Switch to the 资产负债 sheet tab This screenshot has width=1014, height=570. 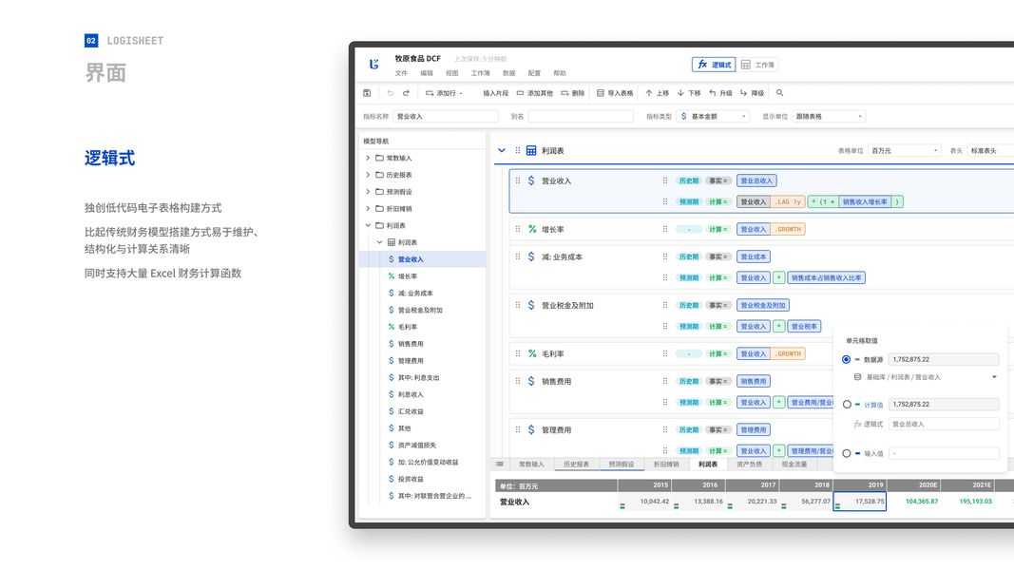750,464
